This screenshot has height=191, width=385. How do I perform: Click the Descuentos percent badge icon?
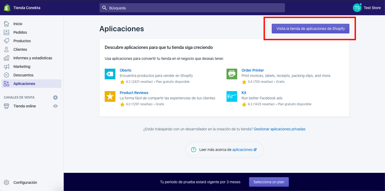[6, 75]
